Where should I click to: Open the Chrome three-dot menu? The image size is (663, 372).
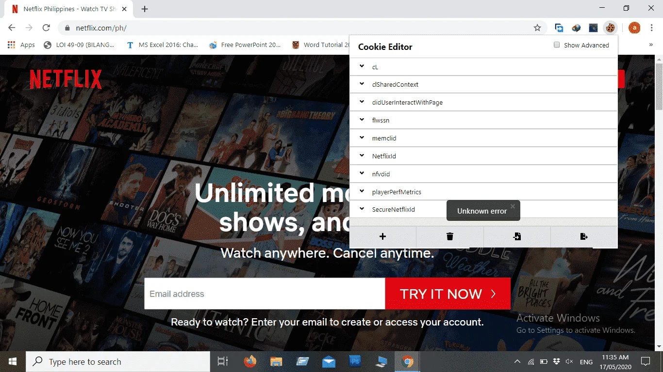[651, 28]
